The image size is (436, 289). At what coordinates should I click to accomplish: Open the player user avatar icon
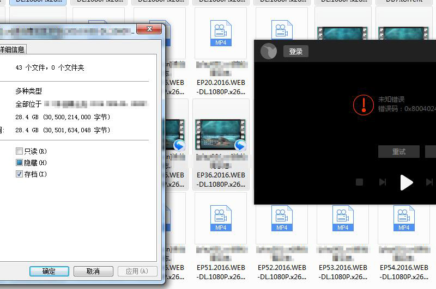click(x=269, y=51)
